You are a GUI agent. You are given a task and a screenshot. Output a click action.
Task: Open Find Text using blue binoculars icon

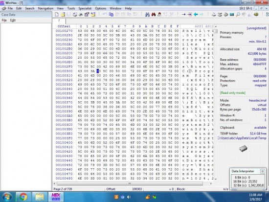[147, 15]
